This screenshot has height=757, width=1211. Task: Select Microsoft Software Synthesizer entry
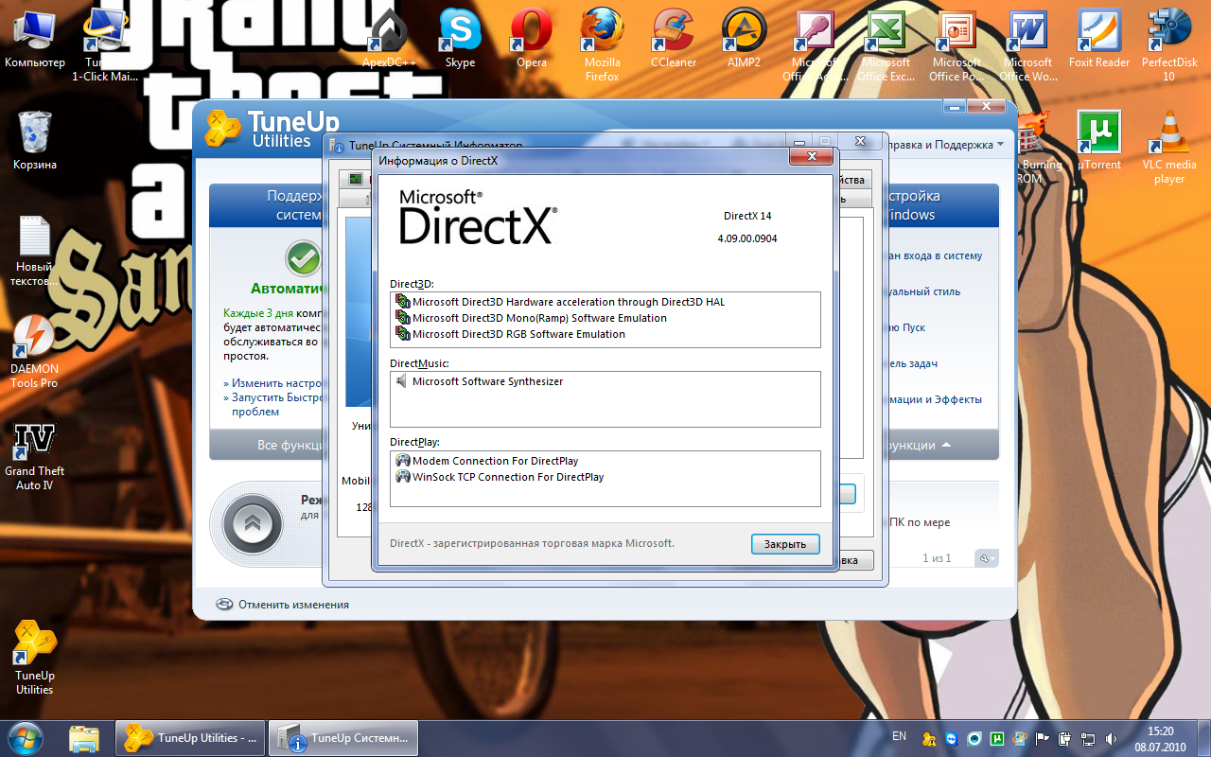click(x=480, y=381)
